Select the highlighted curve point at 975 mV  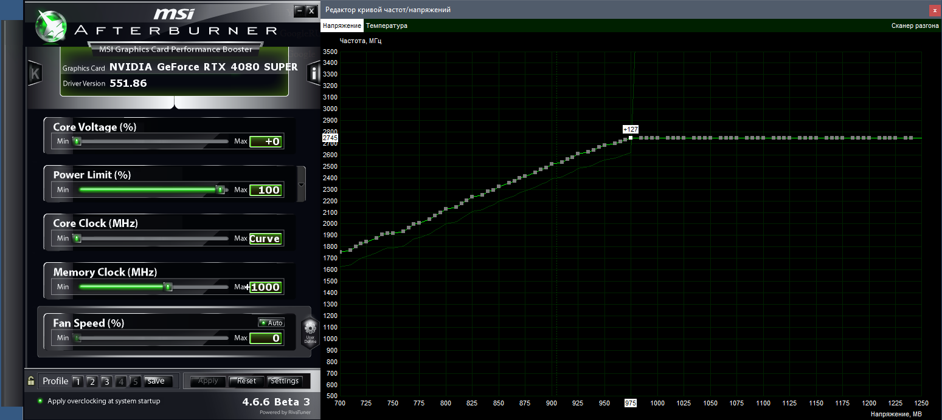[x=631, y=138]
